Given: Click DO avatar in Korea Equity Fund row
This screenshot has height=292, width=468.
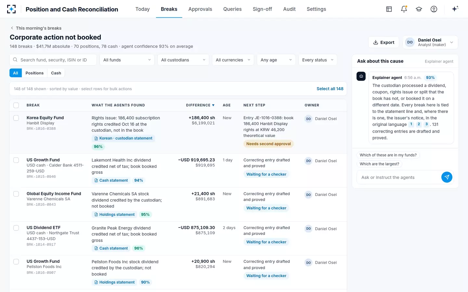Looking at the screenshot, I should (308, 119).
